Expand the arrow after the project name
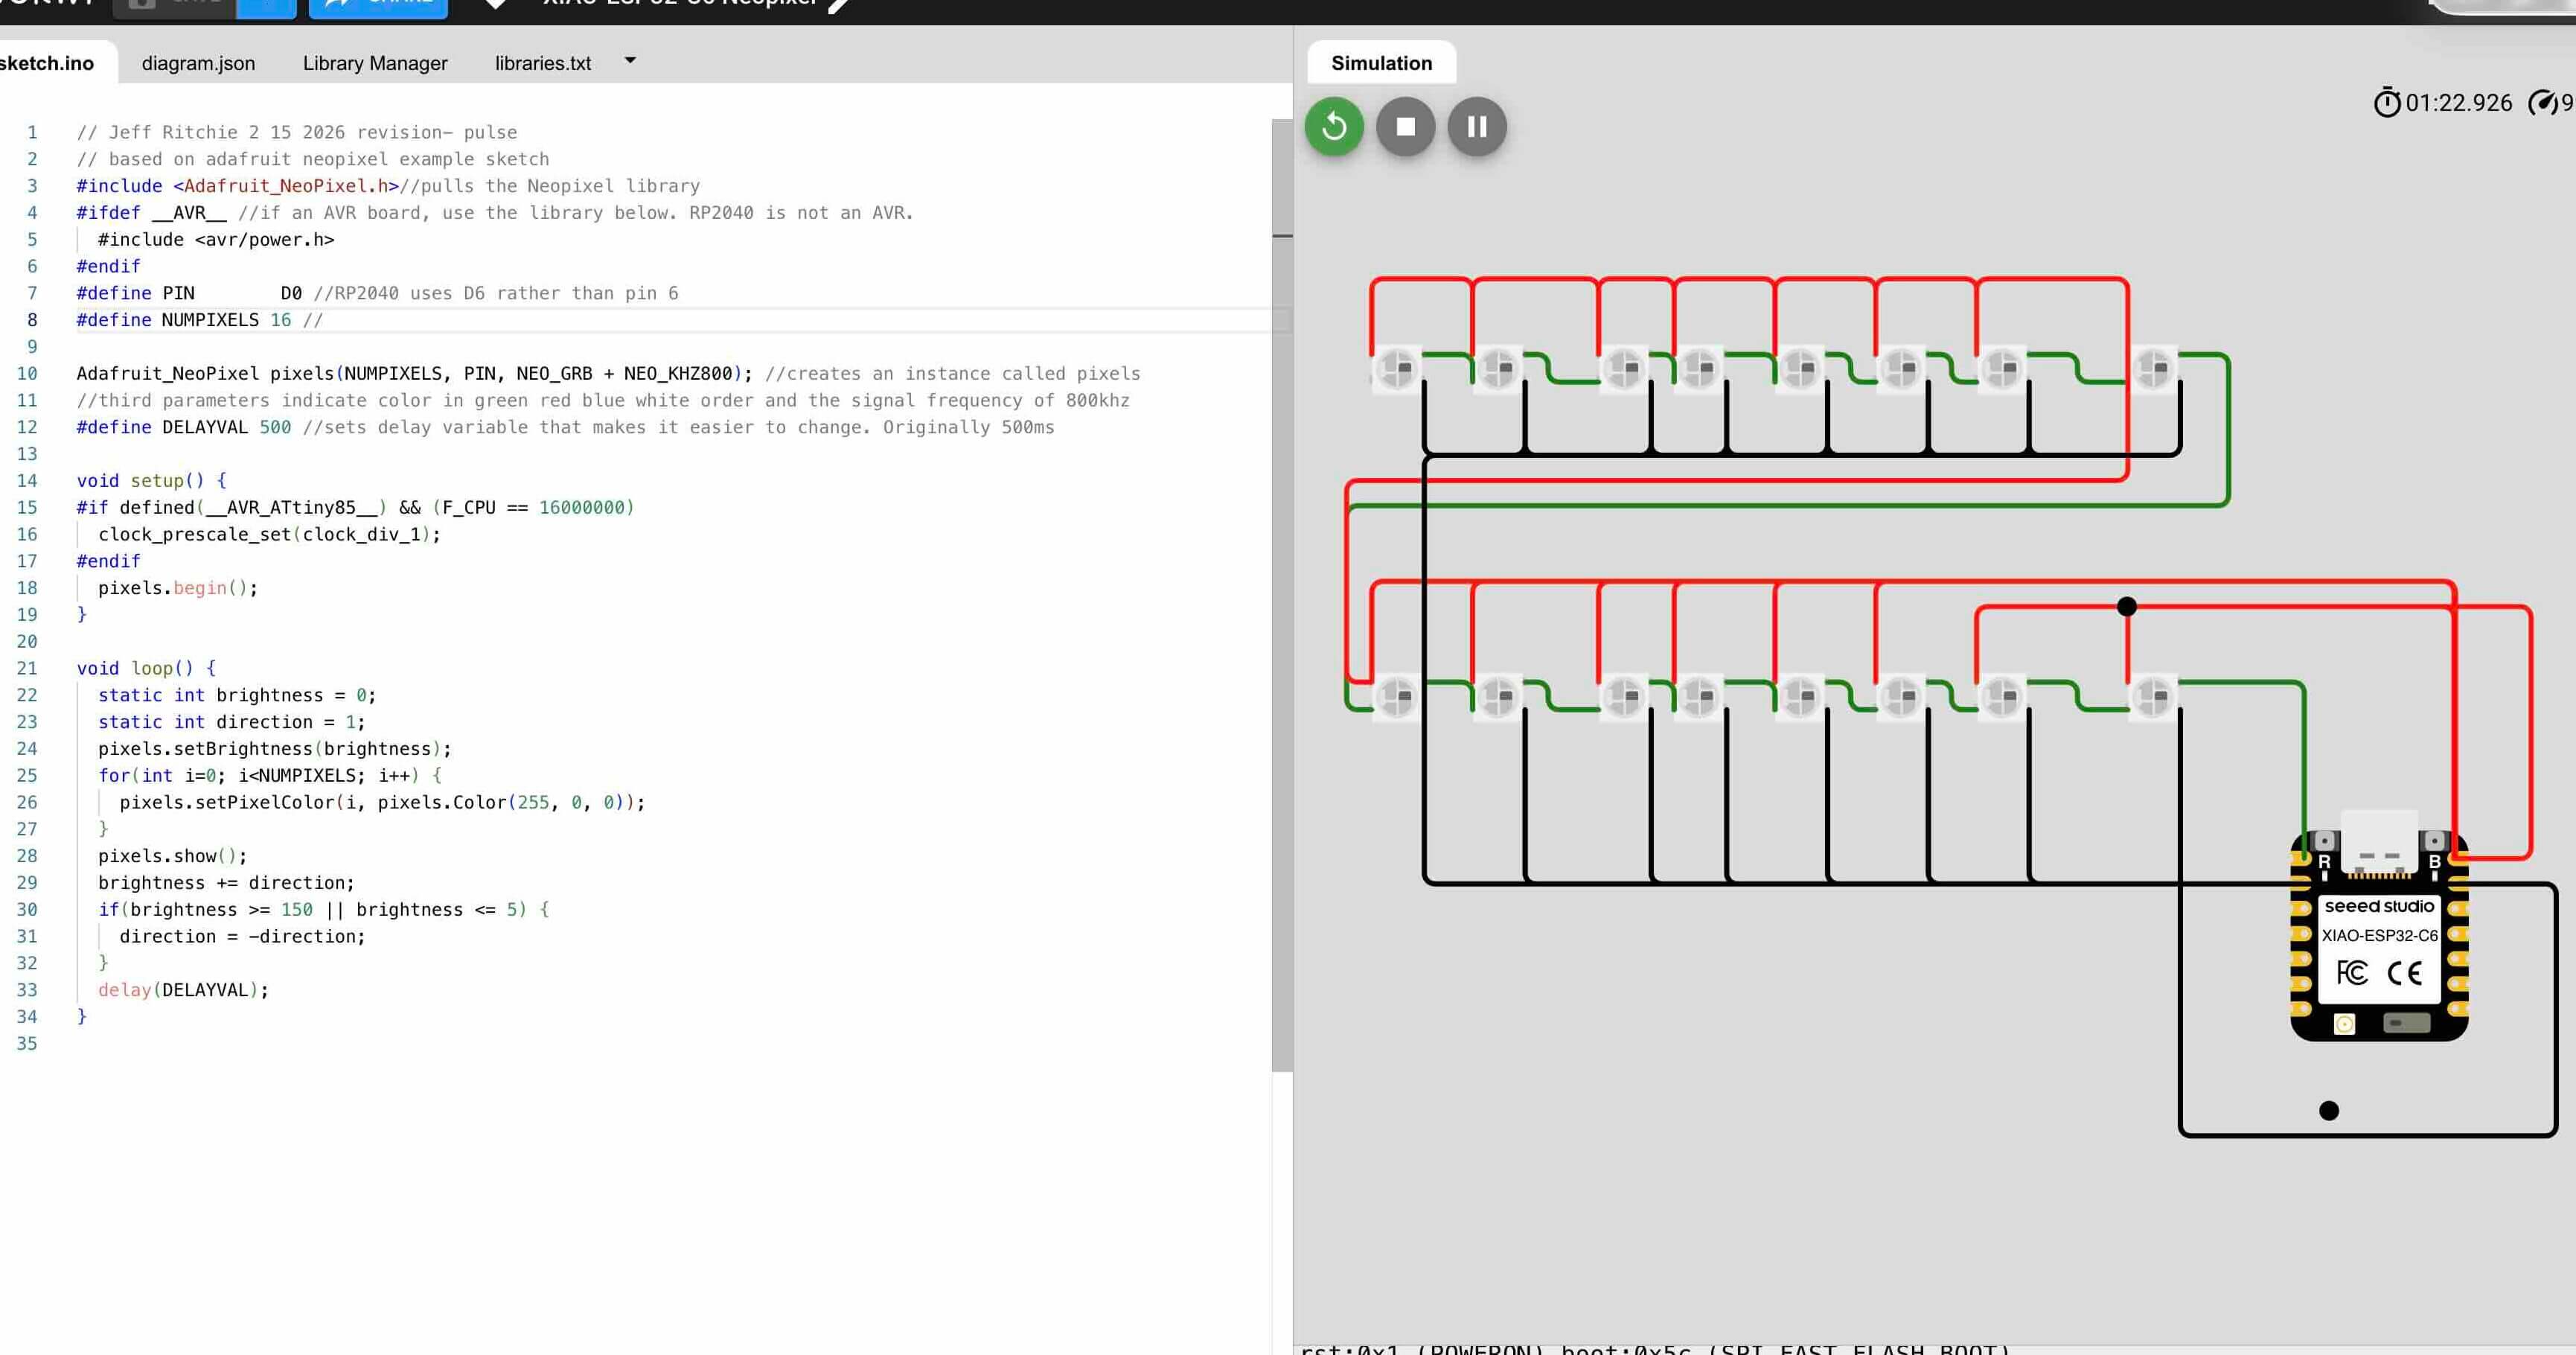The width and height of the screenshot is (2576, 1355). [x=836, y=5]
